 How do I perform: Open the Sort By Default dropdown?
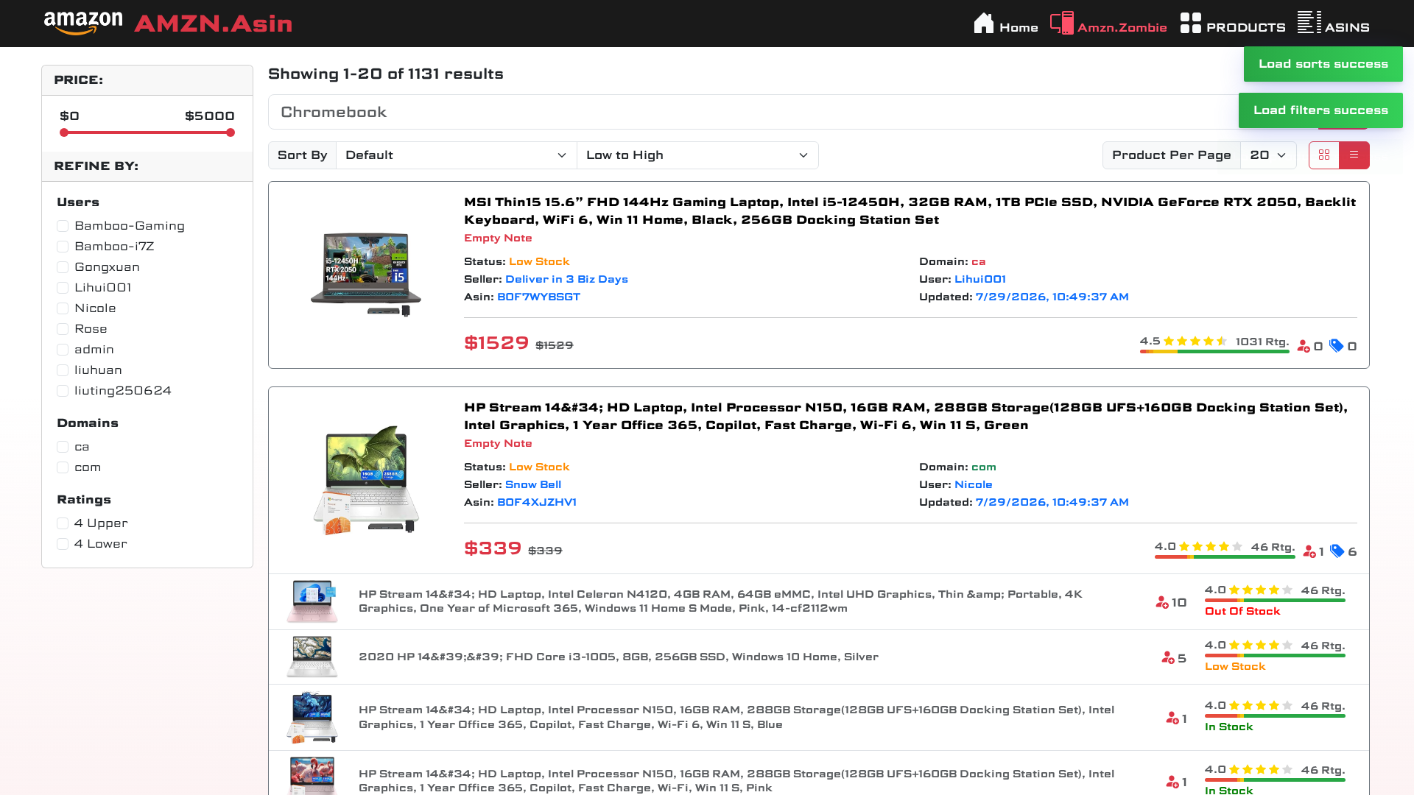(x=456, y=155)
